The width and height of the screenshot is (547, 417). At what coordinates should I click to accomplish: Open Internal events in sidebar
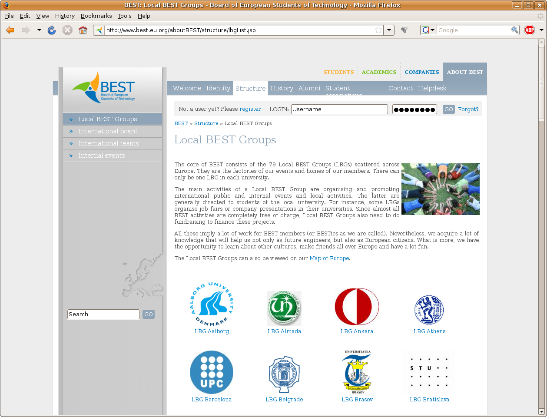[x=113, y=156]
